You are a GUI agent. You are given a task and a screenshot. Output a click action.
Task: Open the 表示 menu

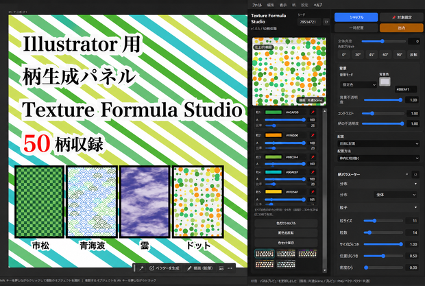[x=283, y=5]
